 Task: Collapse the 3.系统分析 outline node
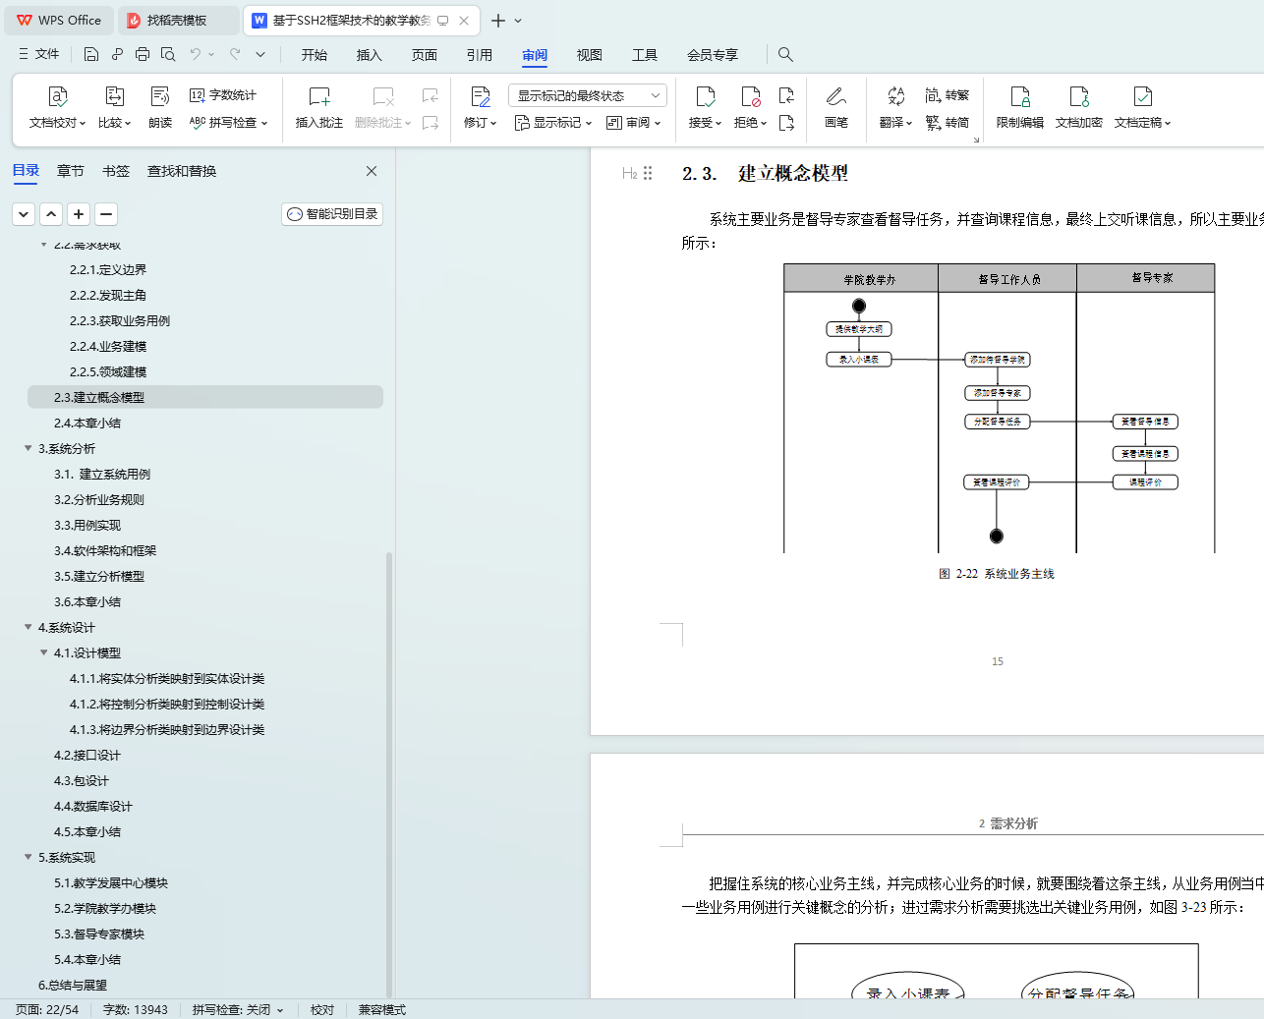coord(29,448)
